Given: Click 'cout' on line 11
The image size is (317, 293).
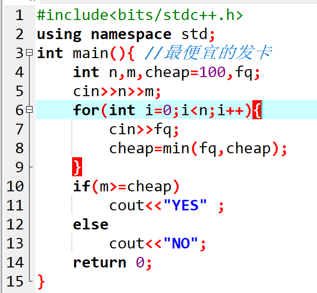Looking at the screenshot, I should 127,205.
